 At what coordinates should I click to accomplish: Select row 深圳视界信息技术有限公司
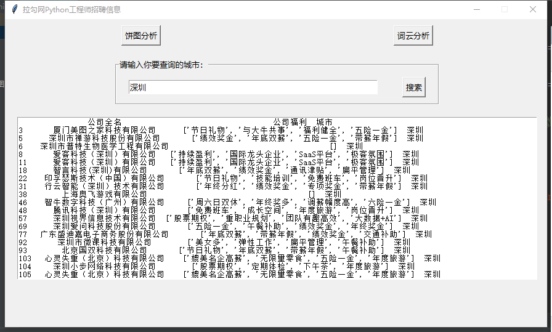coord(223,218)
